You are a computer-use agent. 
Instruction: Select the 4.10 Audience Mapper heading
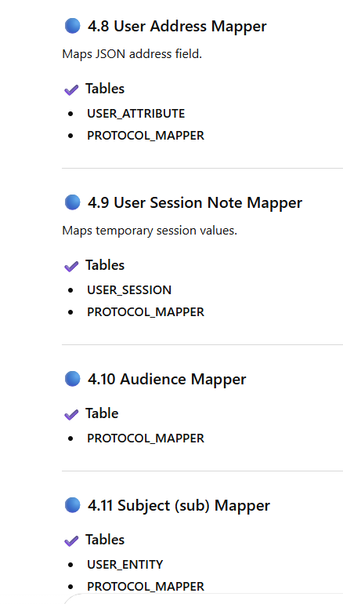tap(167, 379)
